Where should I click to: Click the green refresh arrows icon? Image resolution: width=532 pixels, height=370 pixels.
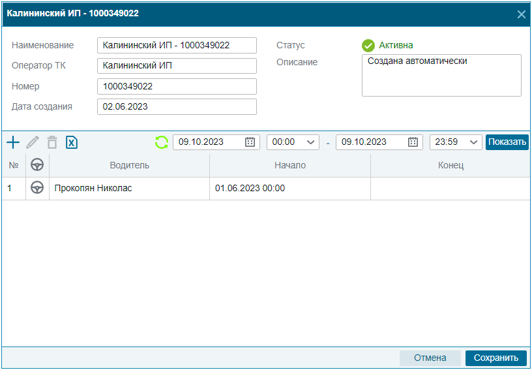pos(162,142)
